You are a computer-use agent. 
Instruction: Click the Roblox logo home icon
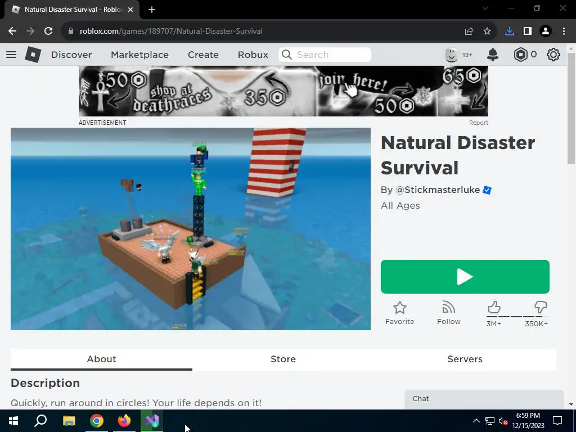(33, 55)
